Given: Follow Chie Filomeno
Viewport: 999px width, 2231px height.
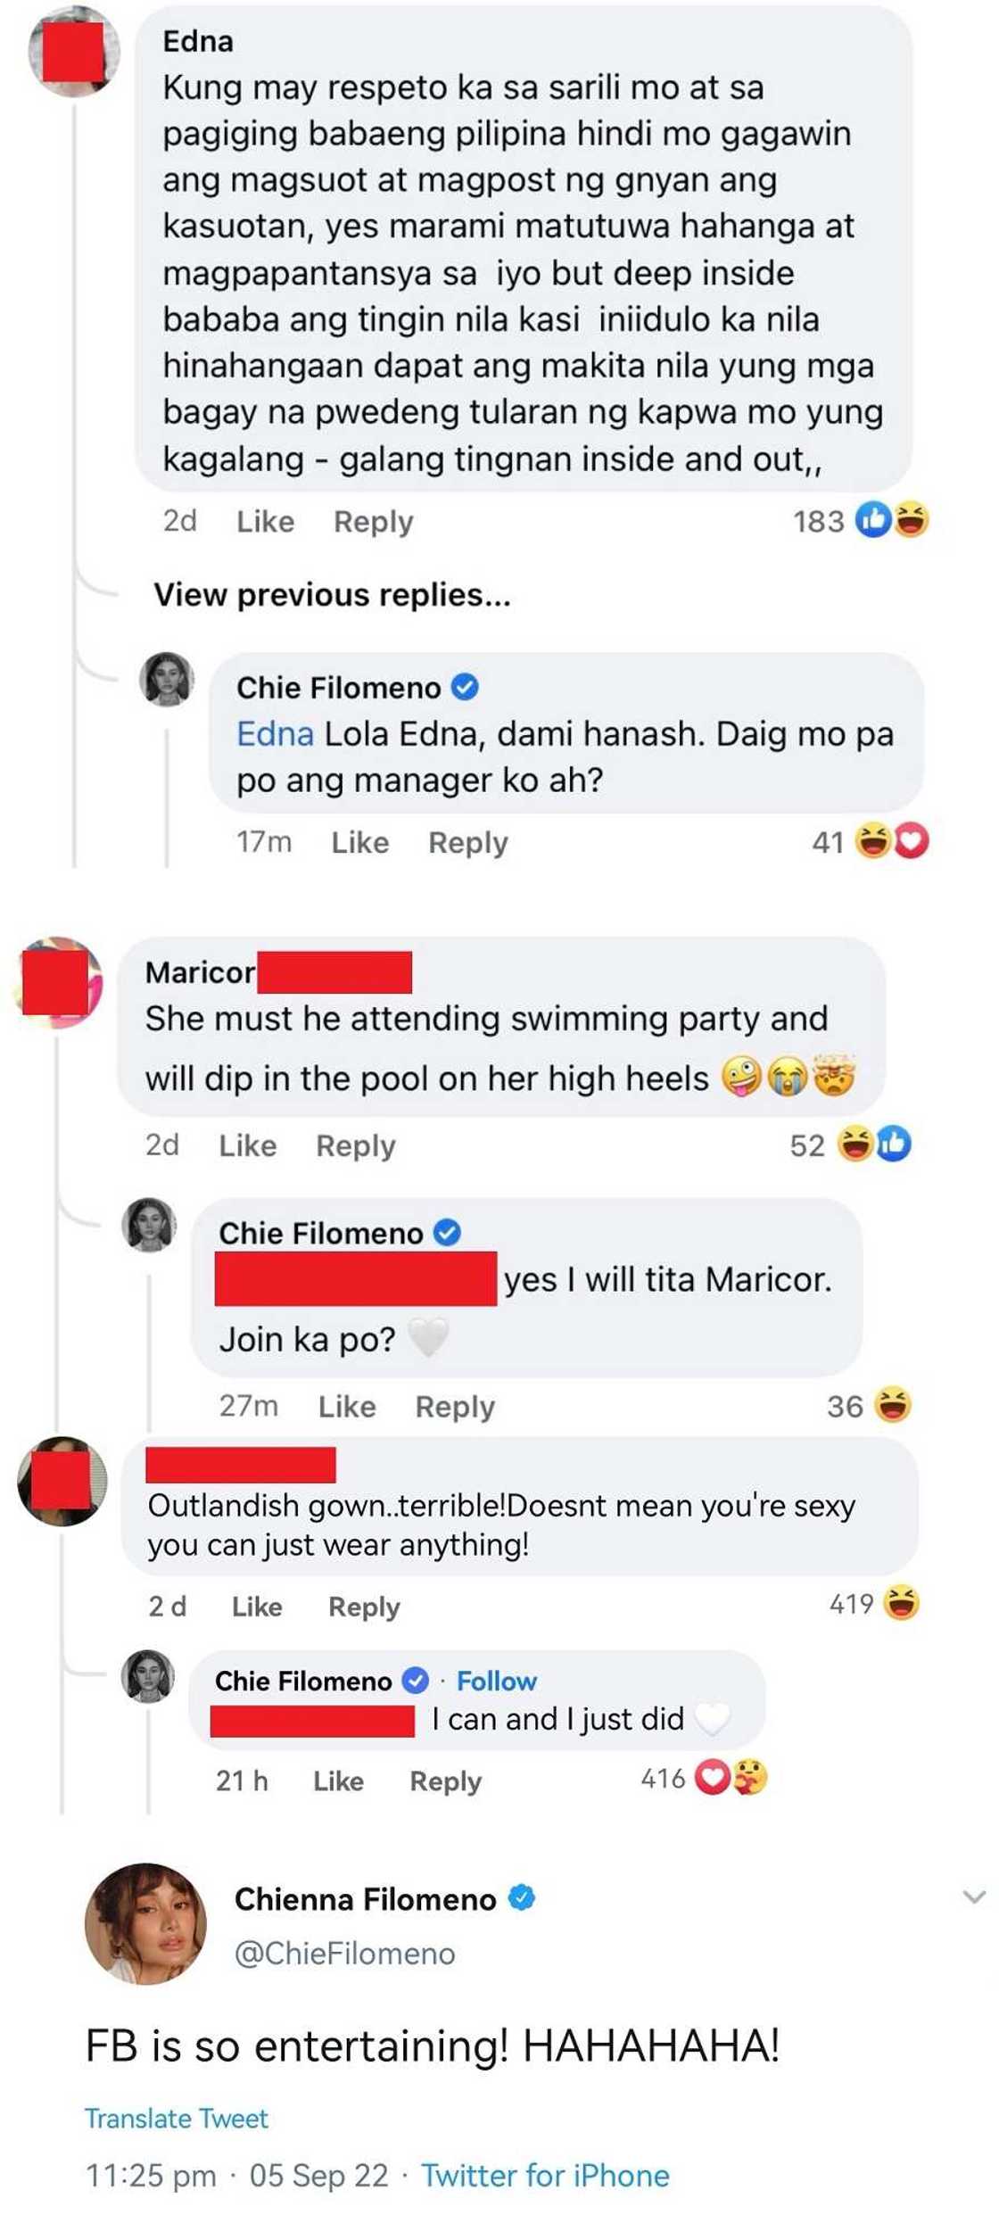Looking at the screenshot, I should [496, 1682].
